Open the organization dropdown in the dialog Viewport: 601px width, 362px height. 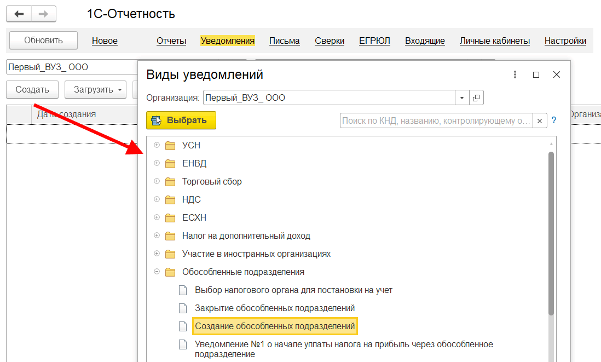click(x=462, y=98)
